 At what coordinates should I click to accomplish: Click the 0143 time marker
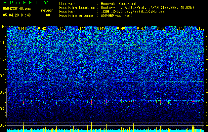tap(62, 28)
